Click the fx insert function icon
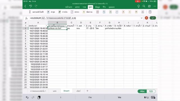Viewport: 180px width, 101px height. [x=26, y=18]
